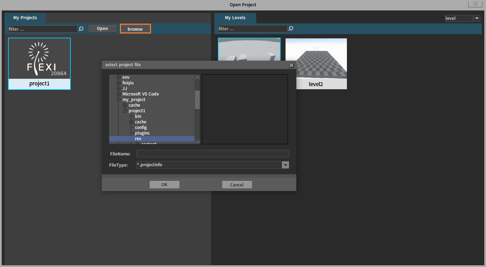This screenshot has width=486, height=267.
Task: Click the search magnifier beside My Levels filter
Action: tap(291, 29)
